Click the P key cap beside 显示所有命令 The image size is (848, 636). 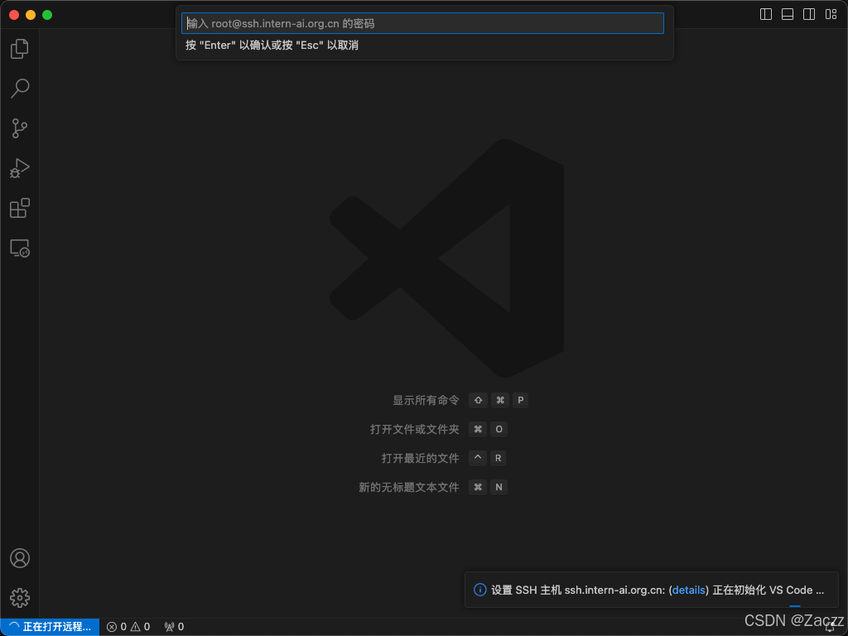520,400
